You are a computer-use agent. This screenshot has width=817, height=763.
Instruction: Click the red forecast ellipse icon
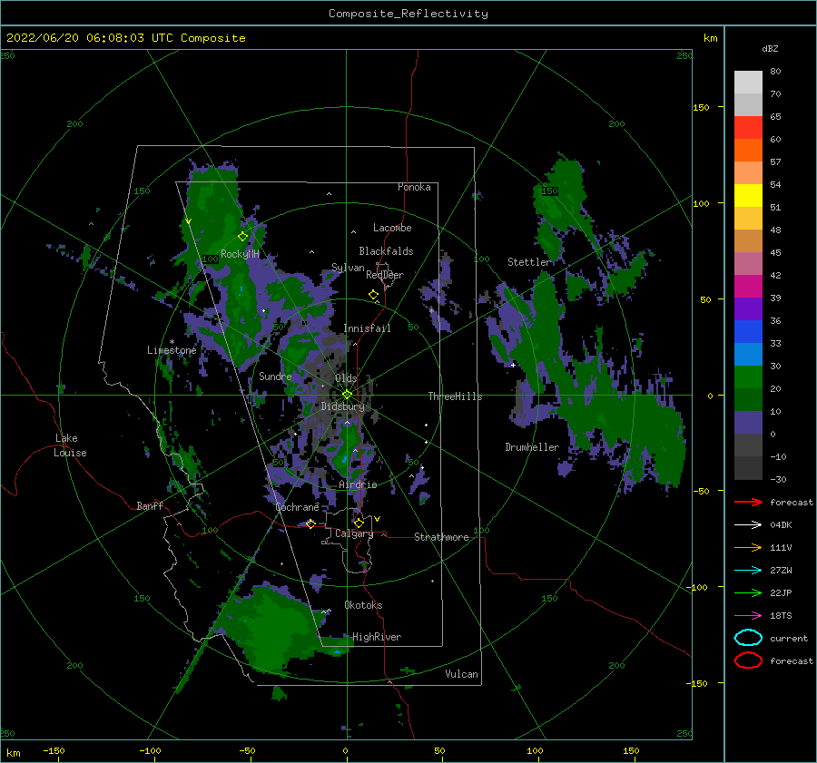pyautogui.click(x=748, y=660)
